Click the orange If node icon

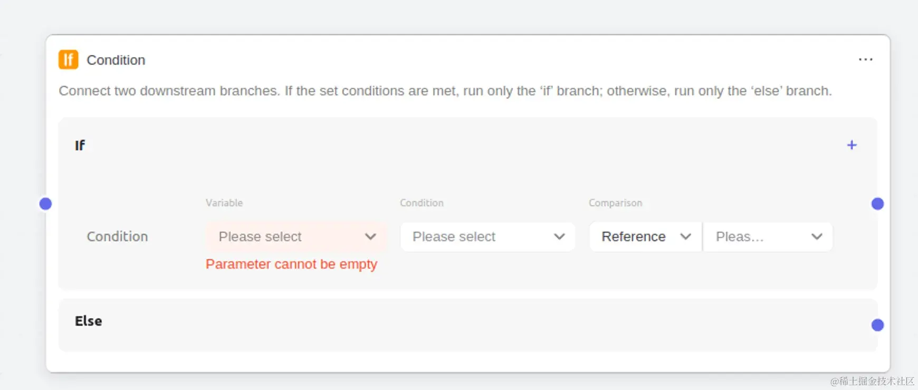pyautogui.click(x=69, y=60)
